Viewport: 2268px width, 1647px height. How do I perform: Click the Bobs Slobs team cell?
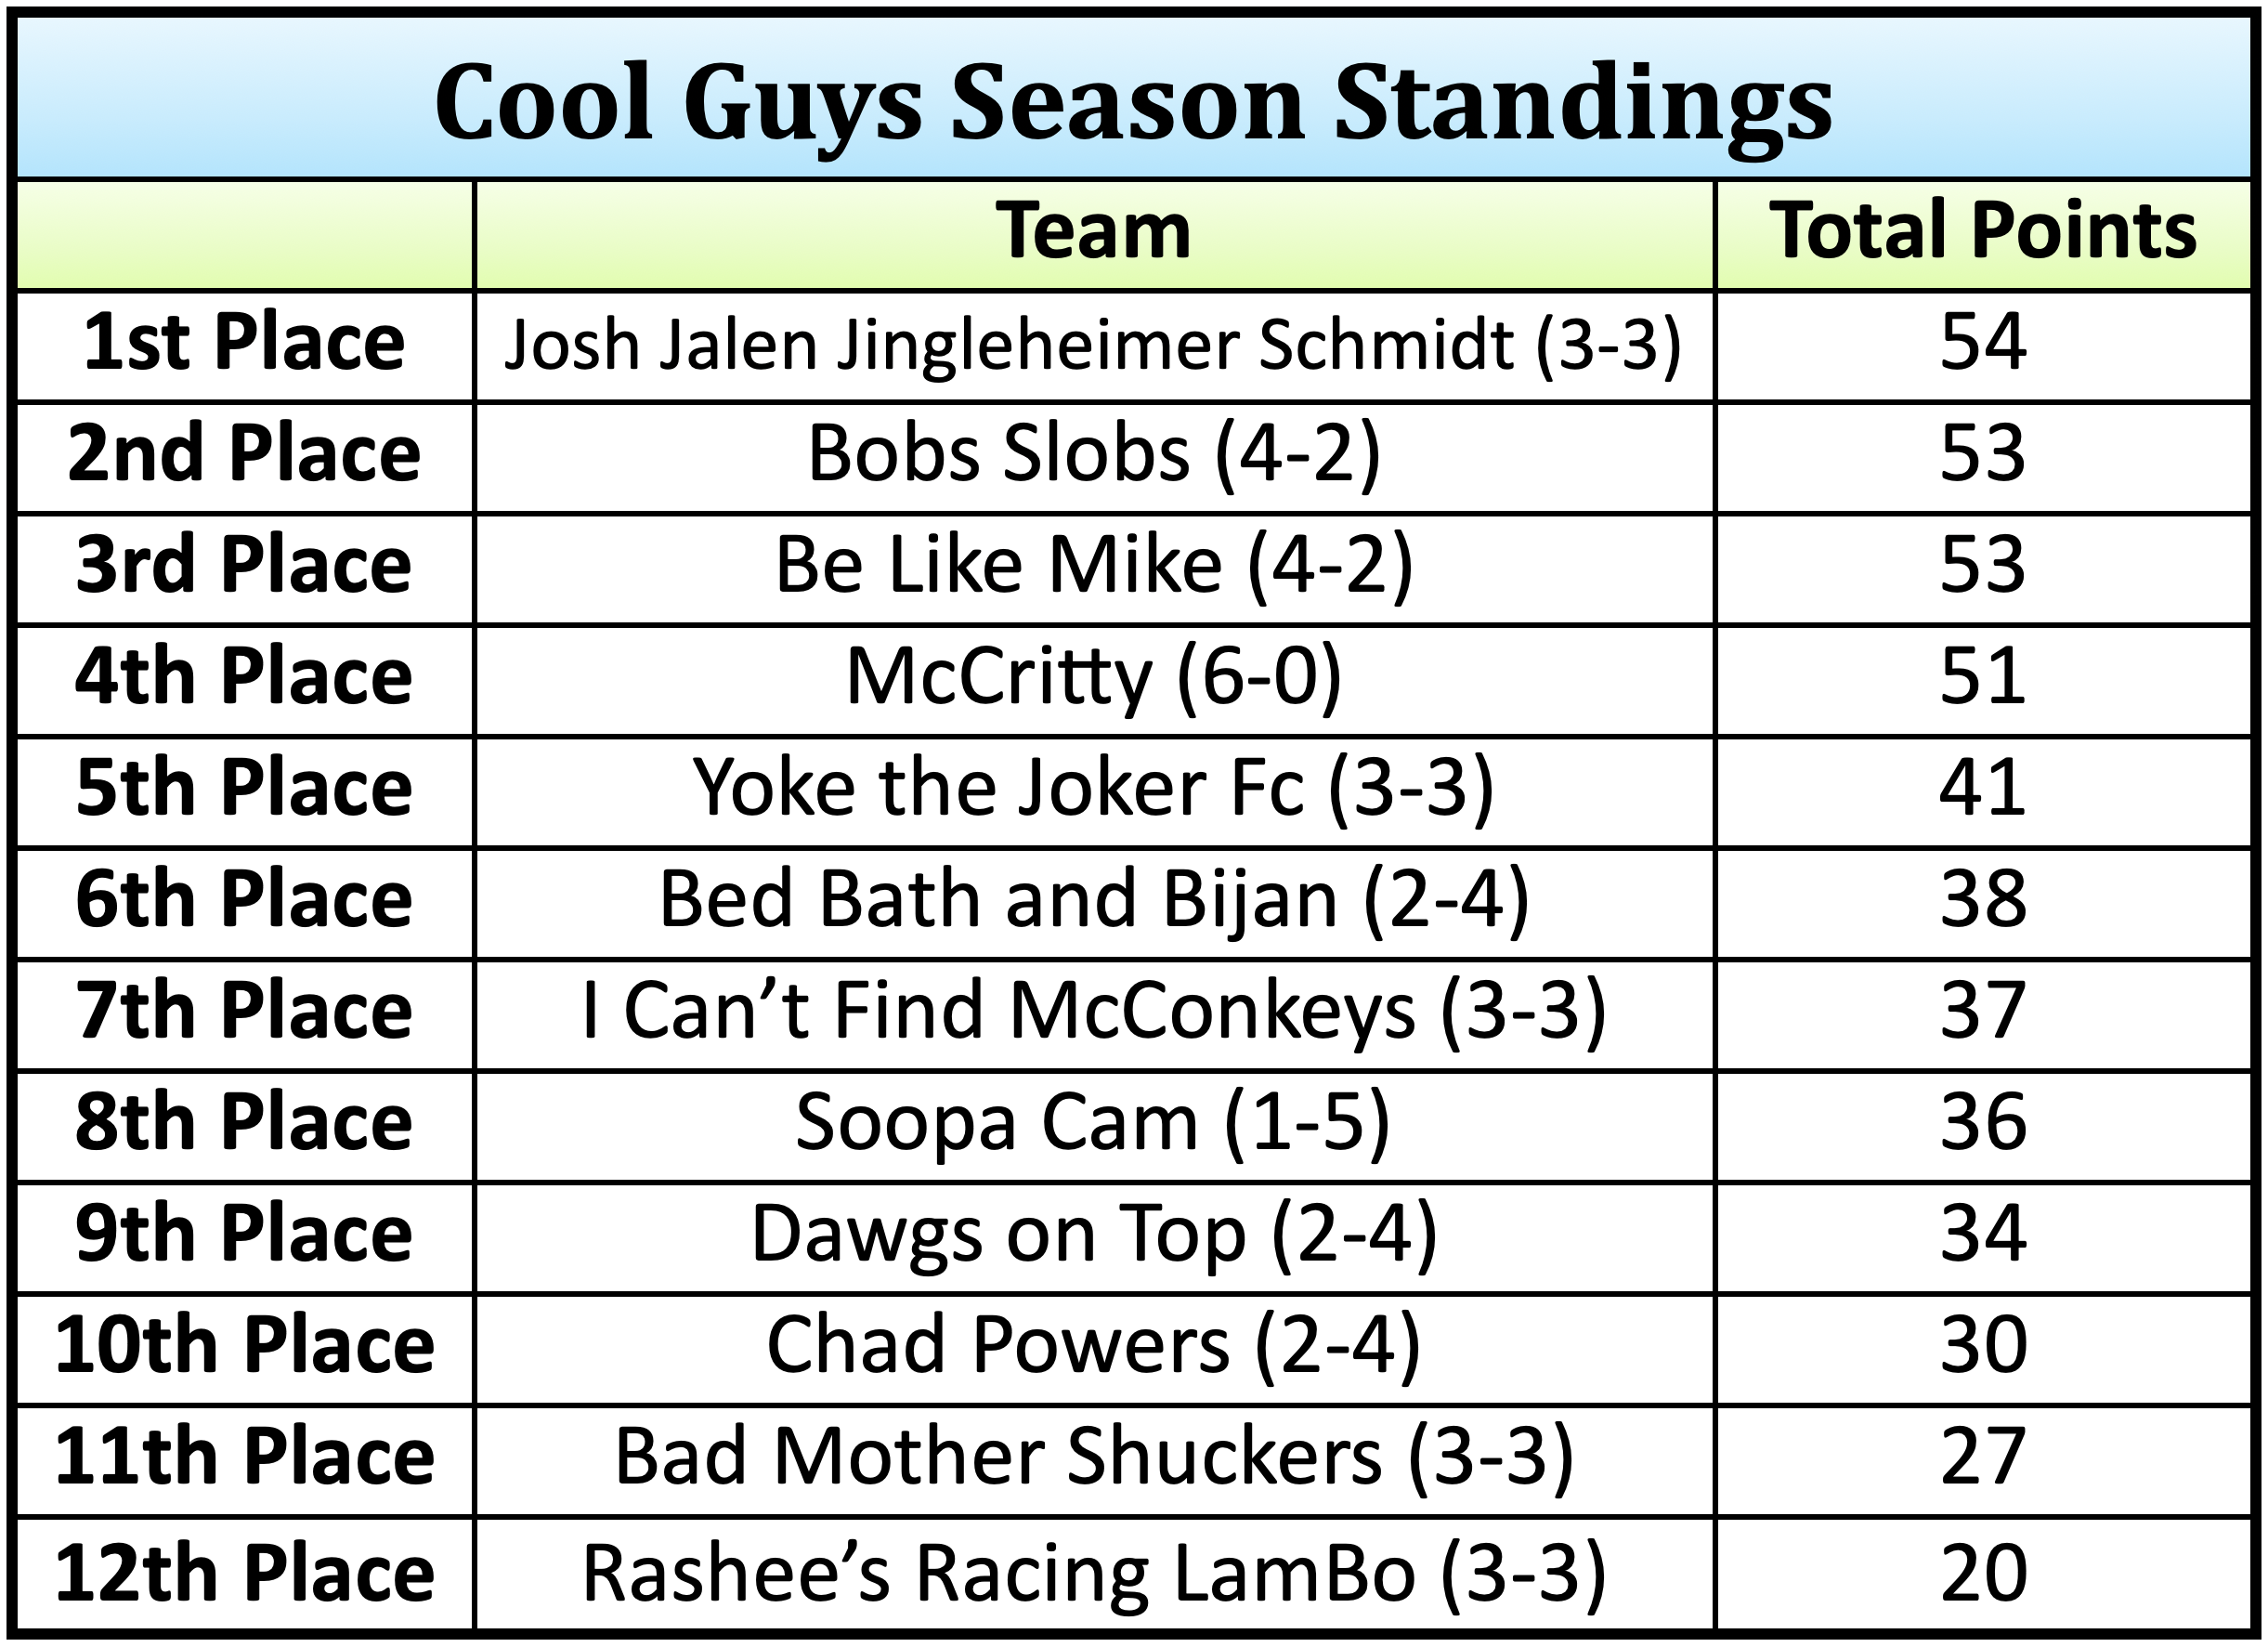1093,455
